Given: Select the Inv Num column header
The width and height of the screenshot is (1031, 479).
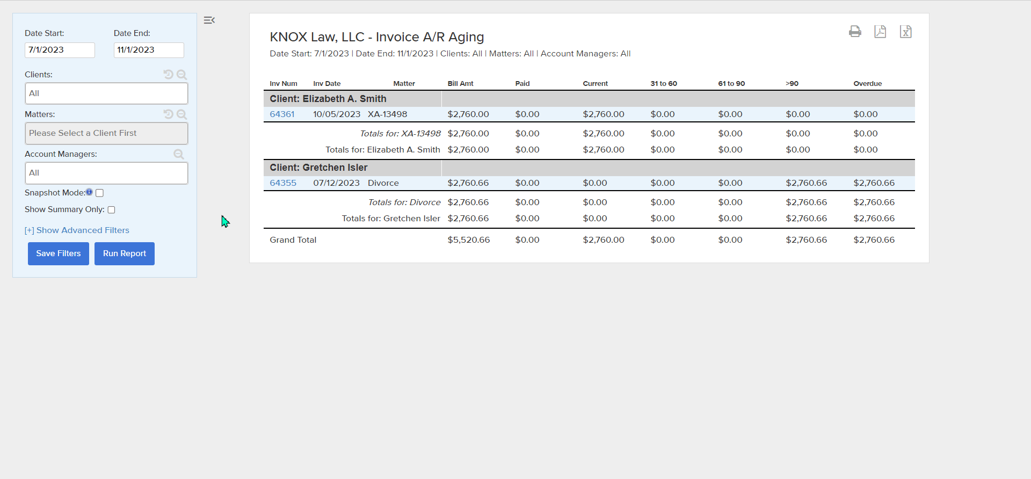Looking at the screenshot, I should tap(284, 84).
